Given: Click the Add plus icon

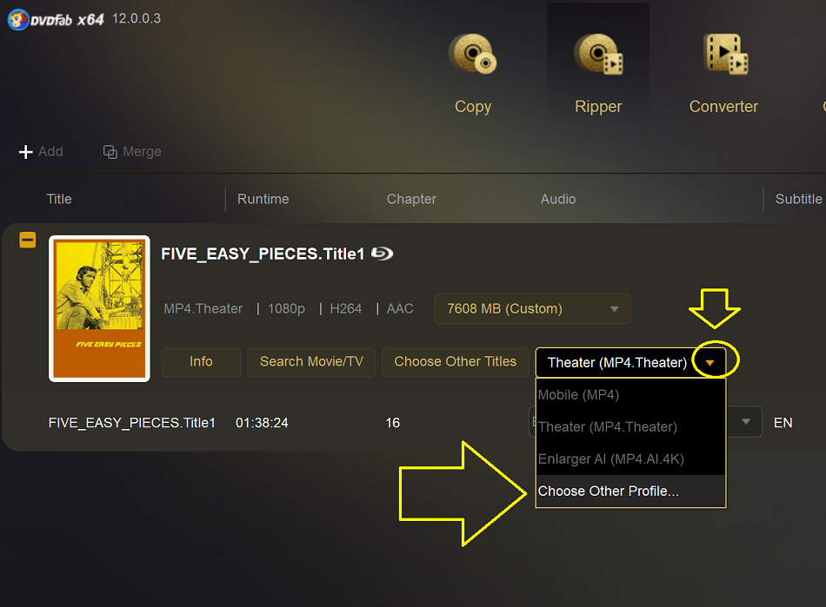Looking at the screenshot, I should (x=25, y=152).
